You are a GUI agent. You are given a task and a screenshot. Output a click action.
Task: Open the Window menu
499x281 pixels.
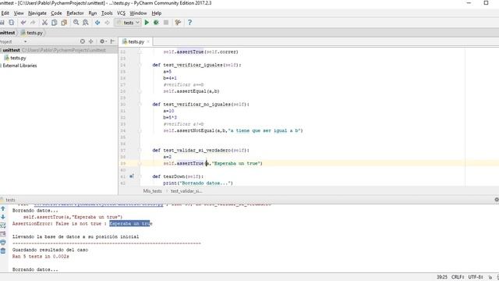pos(138,13)
